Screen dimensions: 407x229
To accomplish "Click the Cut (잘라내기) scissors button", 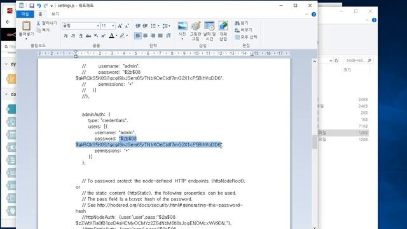I will [46, 23].
